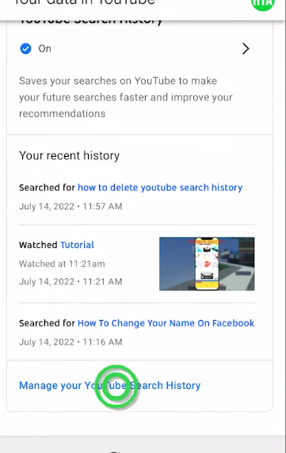Image resolution: width=286 pixels, height=453 pixels.
Task: Click the blue checkmark status icon
Action: pyautogui.click(x=25, y=48)
